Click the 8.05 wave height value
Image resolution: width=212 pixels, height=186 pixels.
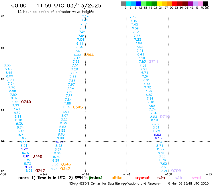point(10,76)
